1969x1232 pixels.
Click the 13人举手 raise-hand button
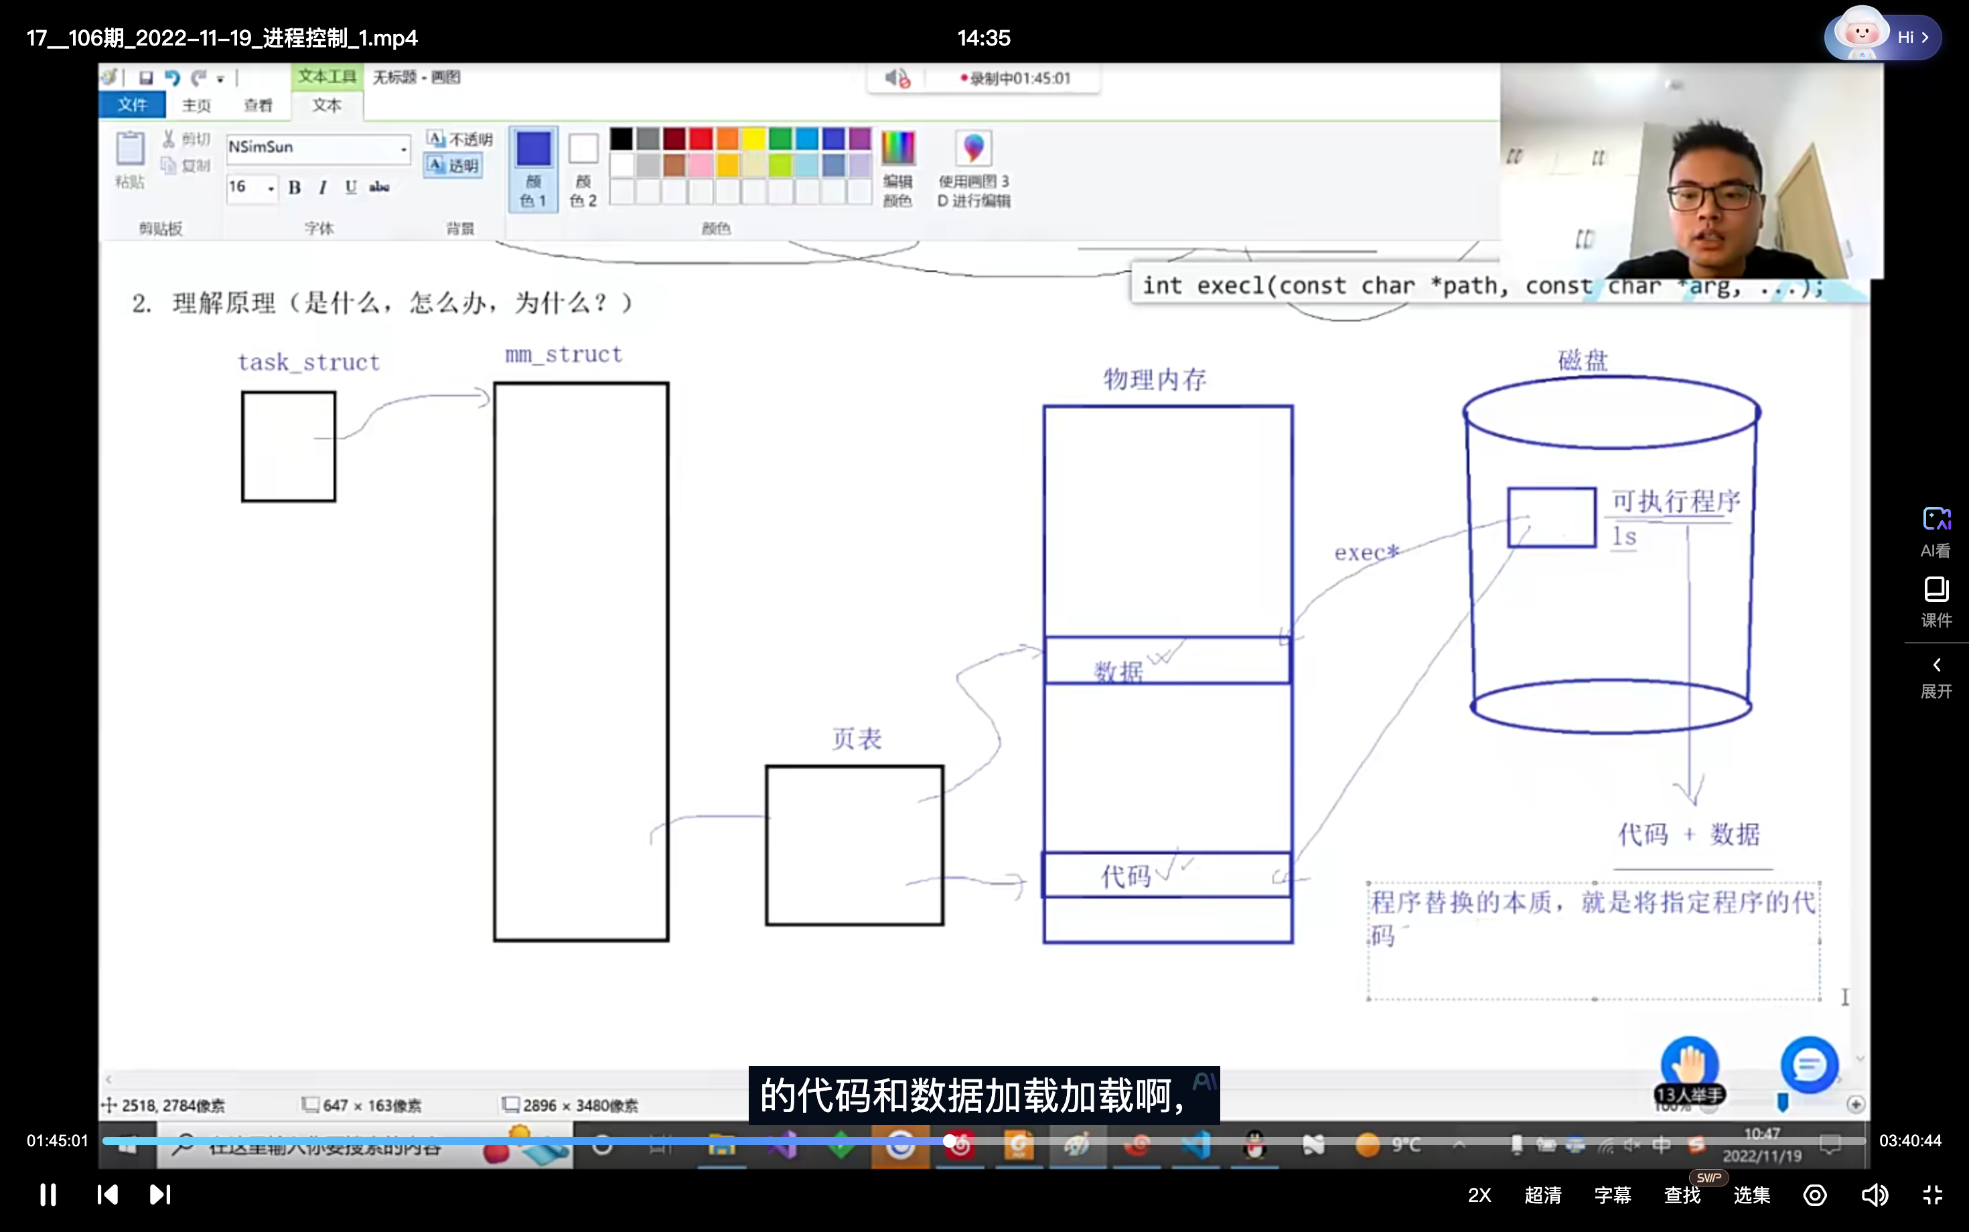pyautogui.click(x=1690, y=1071)
